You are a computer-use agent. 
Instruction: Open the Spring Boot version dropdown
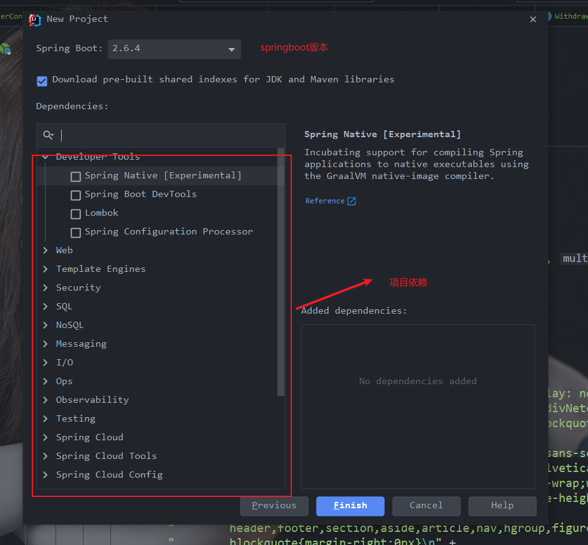(174, 49)
